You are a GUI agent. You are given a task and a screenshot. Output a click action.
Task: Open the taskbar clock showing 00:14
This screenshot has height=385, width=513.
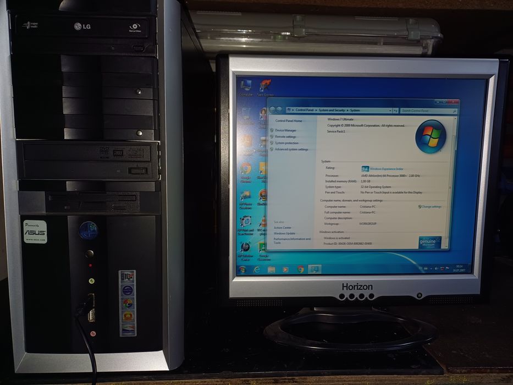pyautogui.click(x=459, y=268)
